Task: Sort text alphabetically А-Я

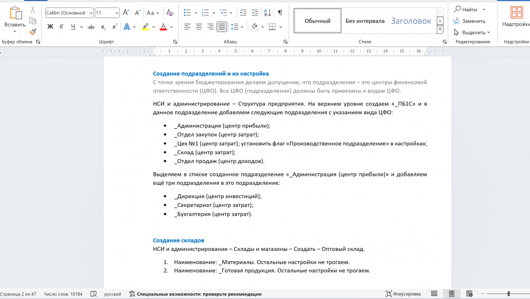Action: tap(267, 13)
